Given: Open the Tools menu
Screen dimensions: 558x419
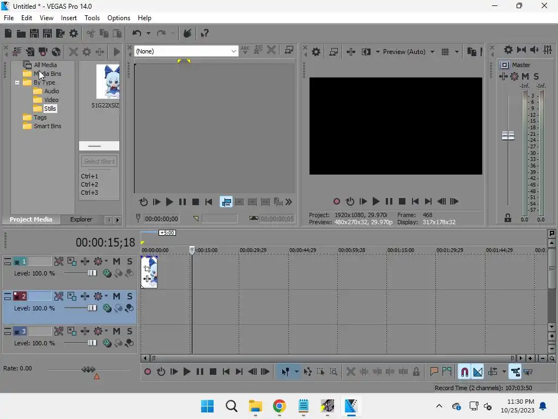Looking at the screenshot, I should (92, 18).
